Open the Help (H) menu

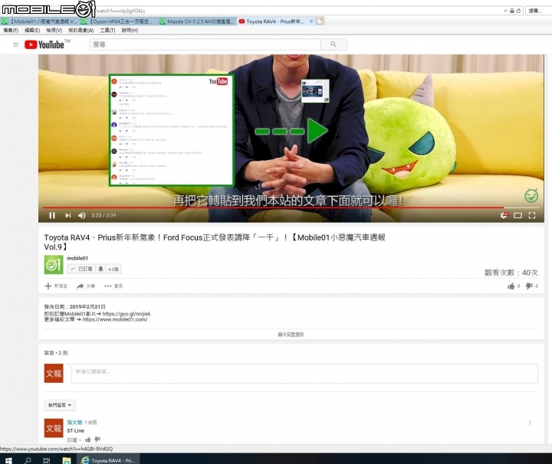point(130,30)
